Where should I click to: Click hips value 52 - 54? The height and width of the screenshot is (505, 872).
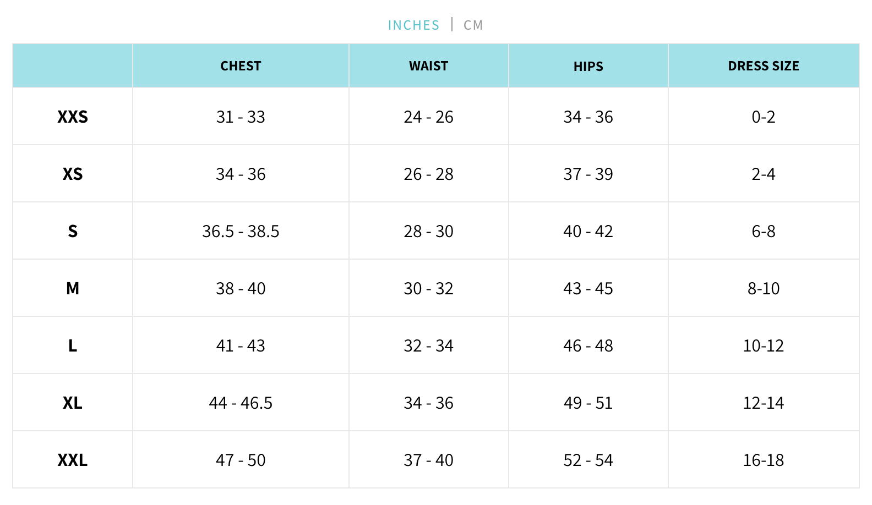click(588, 460)
